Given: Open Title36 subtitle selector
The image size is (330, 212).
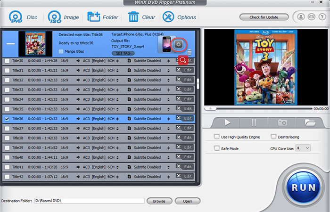Looking at the screenshot, I should (168, 119).
